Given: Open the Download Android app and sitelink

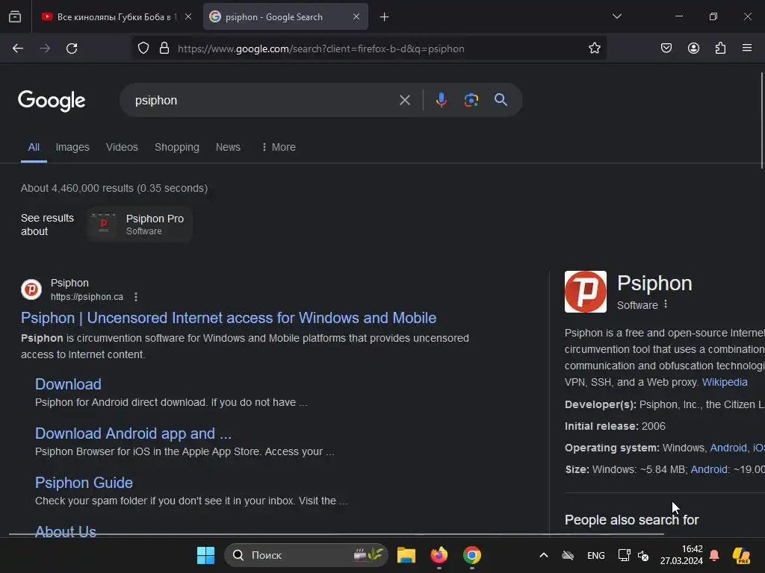Looking at the screenshot, I should [133, 433].
